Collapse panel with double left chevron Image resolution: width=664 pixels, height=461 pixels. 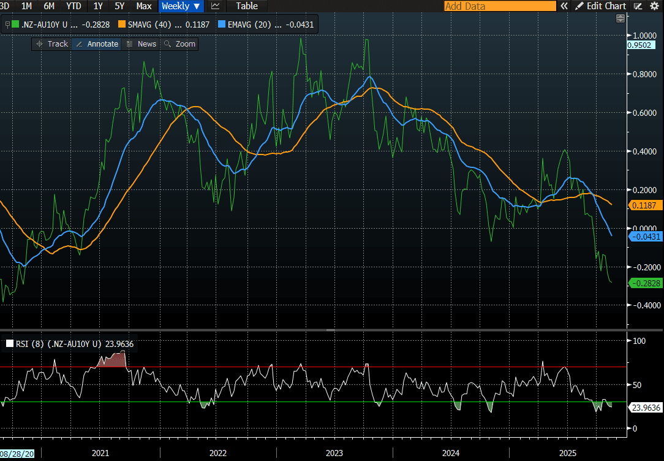[x=564, y=6]
